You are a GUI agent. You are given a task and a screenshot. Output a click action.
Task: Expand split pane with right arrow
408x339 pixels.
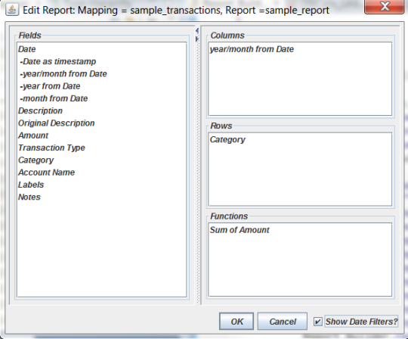(197, 39)
